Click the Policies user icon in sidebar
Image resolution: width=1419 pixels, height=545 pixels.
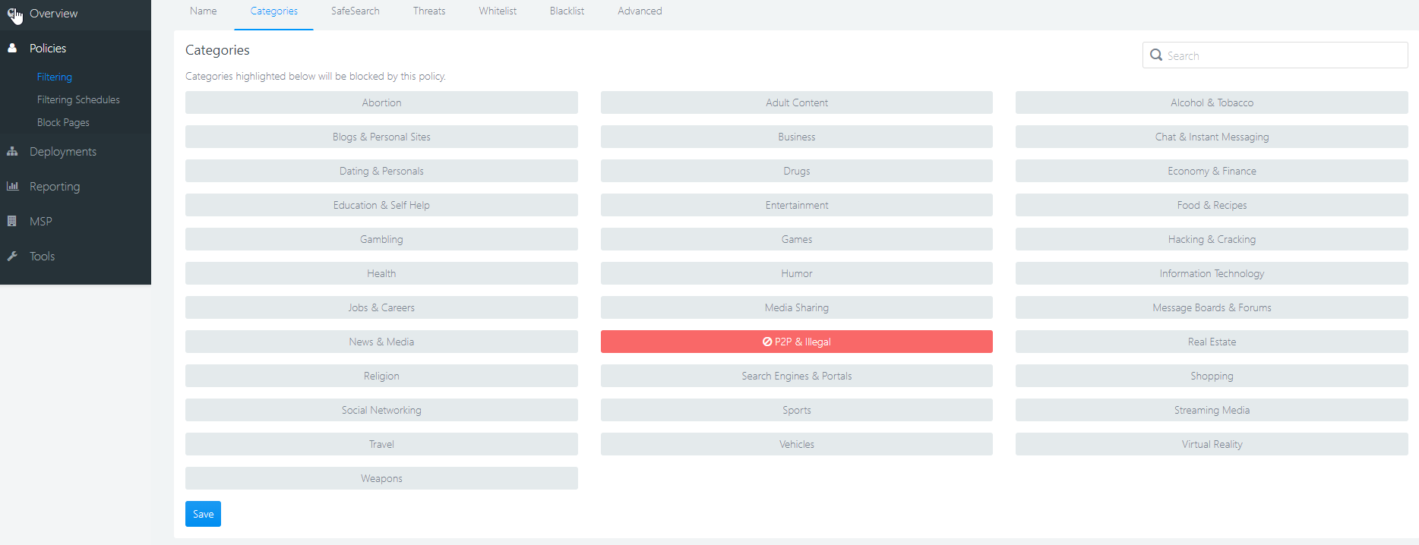click(x=12, y=48)
